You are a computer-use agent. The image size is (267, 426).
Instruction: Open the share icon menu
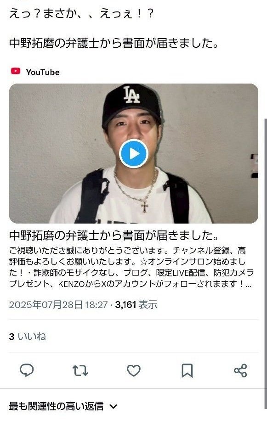(240, 370)
